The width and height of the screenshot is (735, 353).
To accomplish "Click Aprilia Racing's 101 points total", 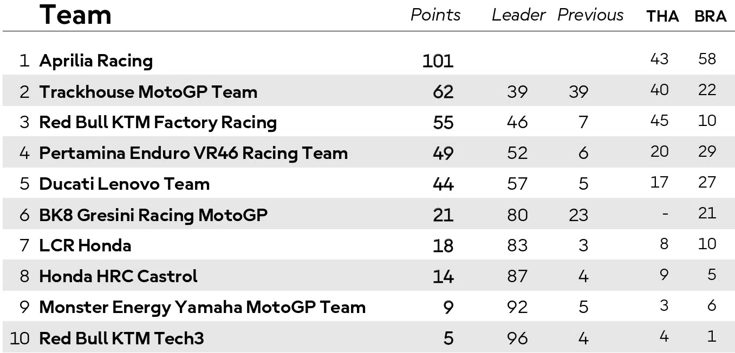I will [438, 61].
